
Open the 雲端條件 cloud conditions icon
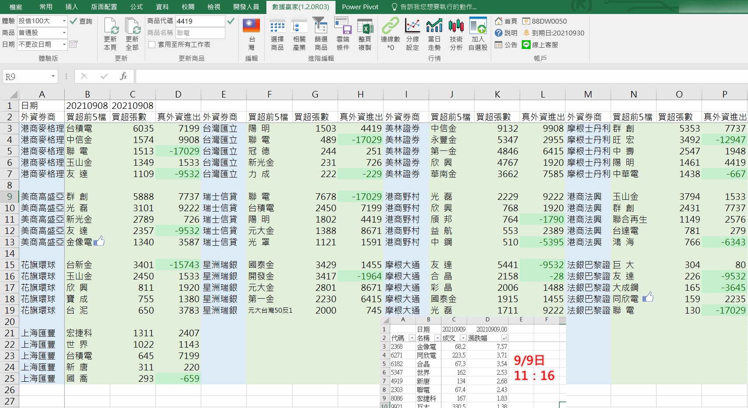pyautogui.click(x=343, y=26)
